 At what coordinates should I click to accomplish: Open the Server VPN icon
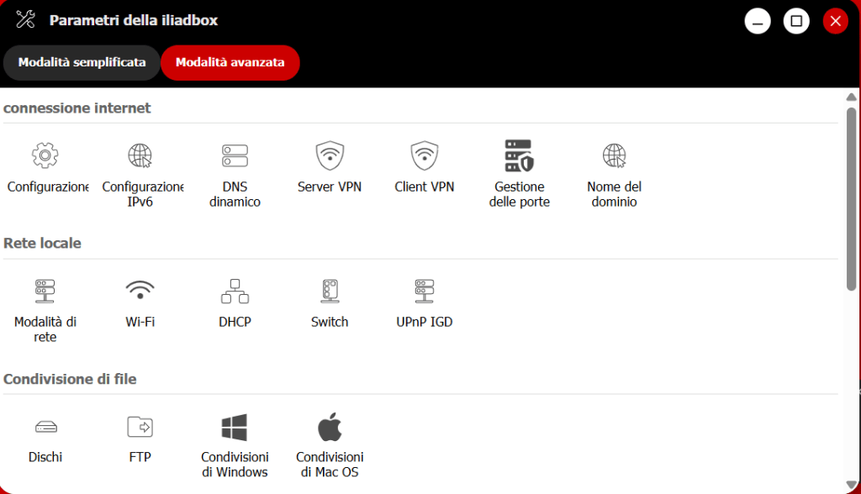click(x=330, y=156)
